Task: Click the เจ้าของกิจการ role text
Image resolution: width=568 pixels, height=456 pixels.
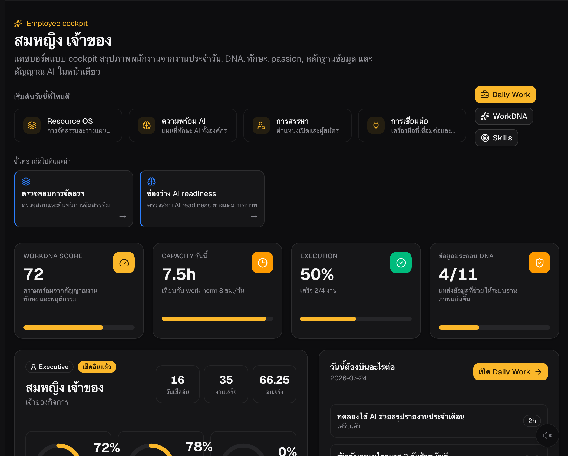Action: pyautogui.click(x=47, y=402)
